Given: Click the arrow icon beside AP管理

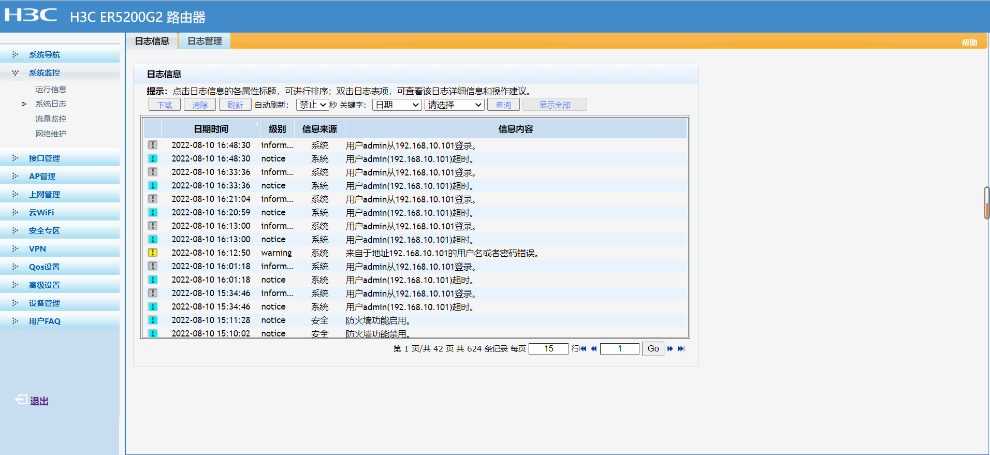Looking at the screenshot, I should [x=15, y=176].
